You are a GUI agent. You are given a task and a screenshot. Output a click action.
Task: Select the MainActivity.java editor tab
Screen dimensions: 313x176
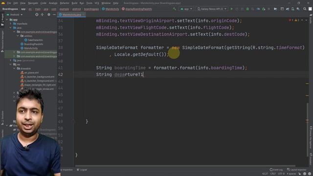coord(71,15)
